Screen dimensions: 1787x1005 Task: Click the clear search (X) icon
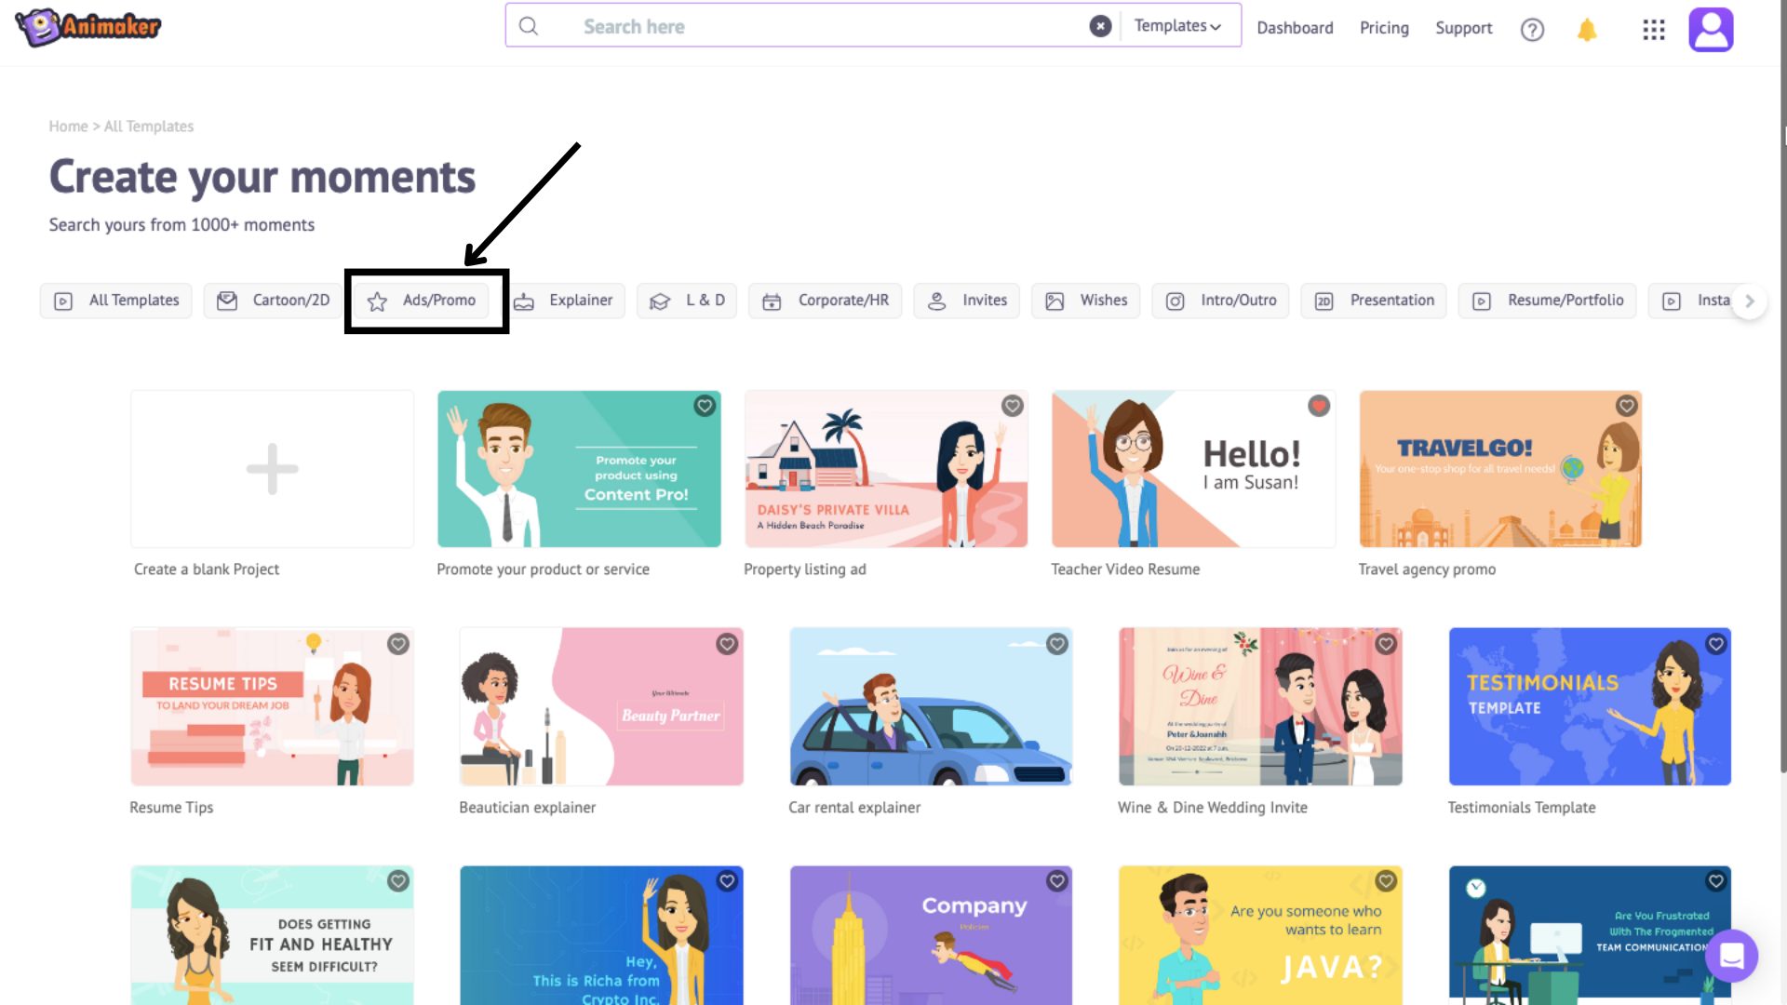pyautogui.click(x=1100, y=24)
